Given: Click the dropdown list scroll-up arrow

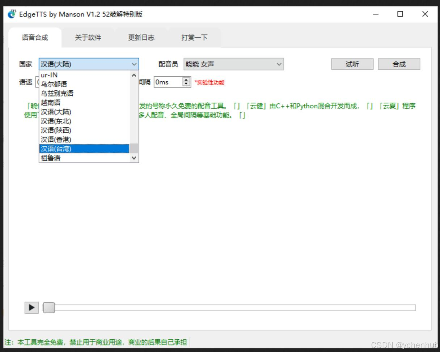Looking at the screenshot, I should 134,75.
